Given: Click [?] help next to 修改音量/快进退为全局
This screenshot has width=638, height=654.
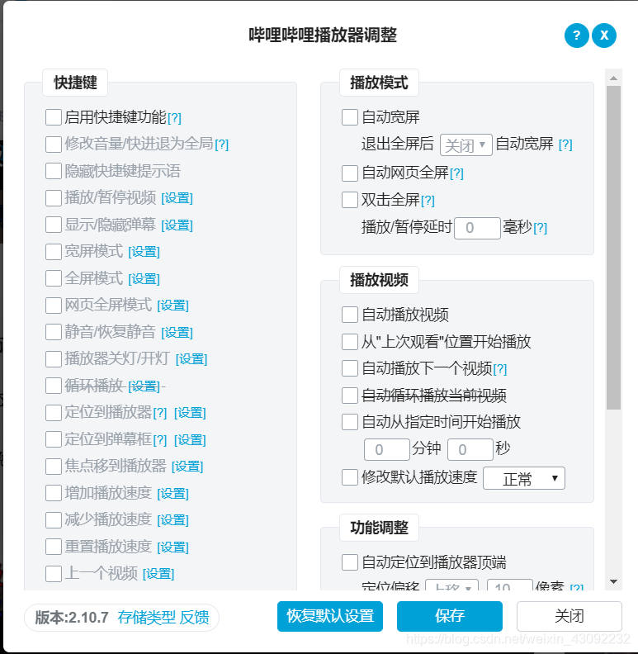Looking at the screenshot, I should pos(221,145).
